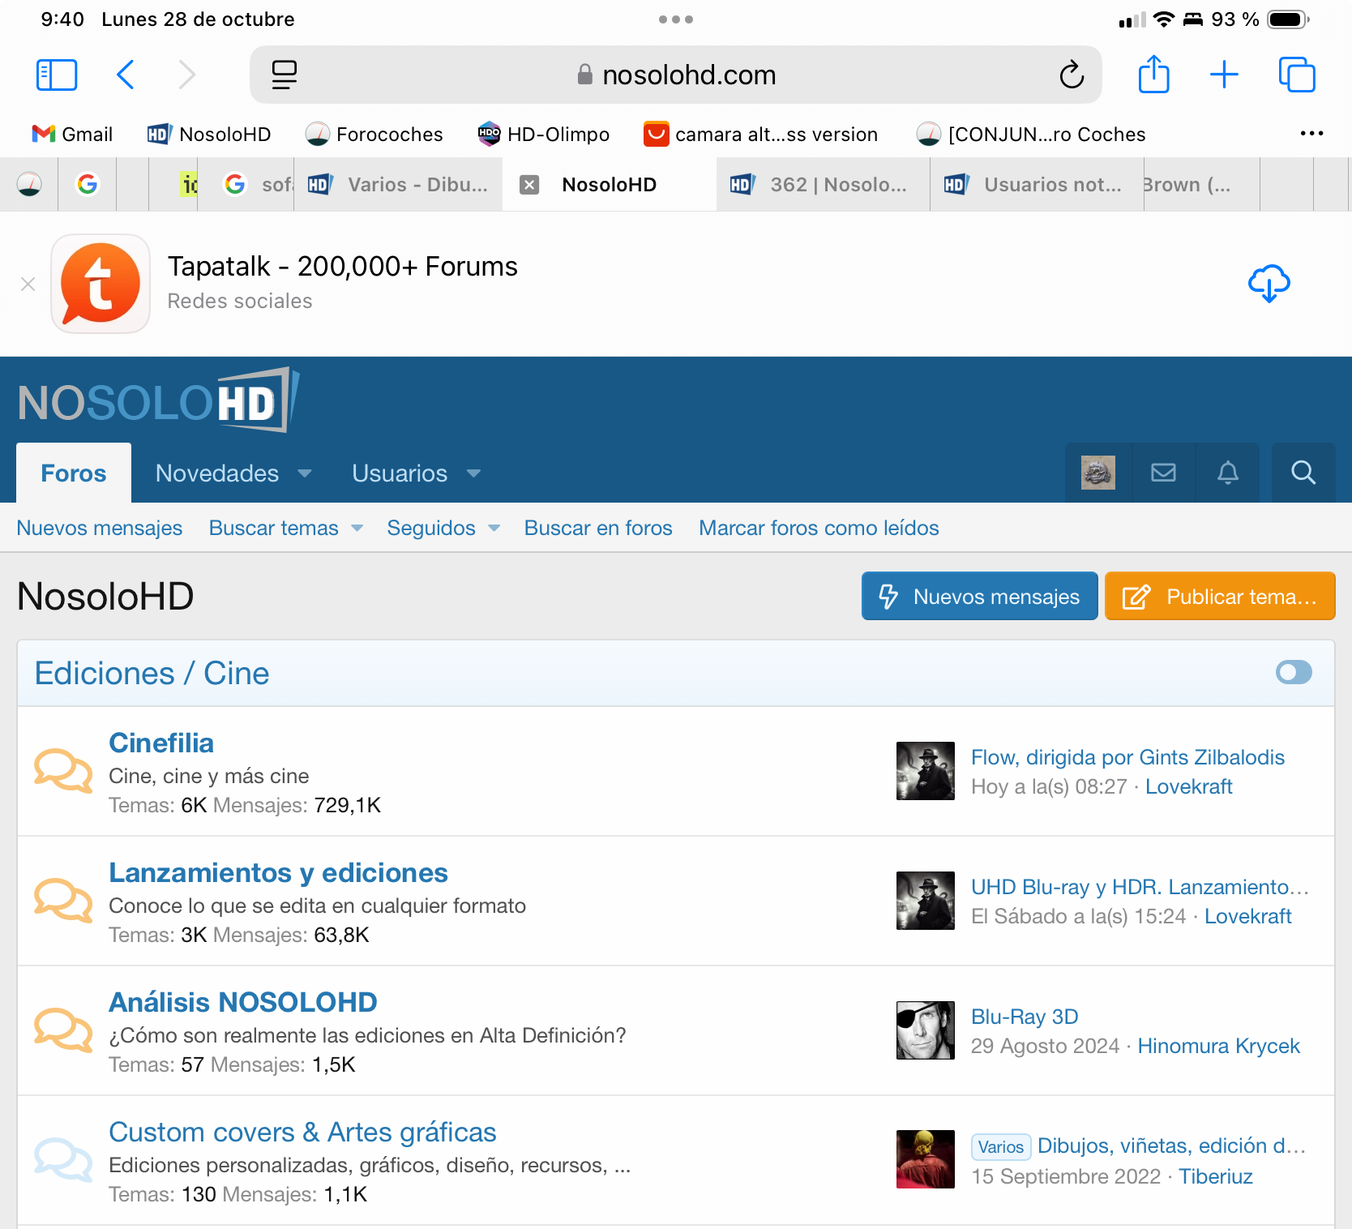The image size is (1352, 1229).
Task: Tap the nosolohd.com address bar
Action: click(675, 75)
